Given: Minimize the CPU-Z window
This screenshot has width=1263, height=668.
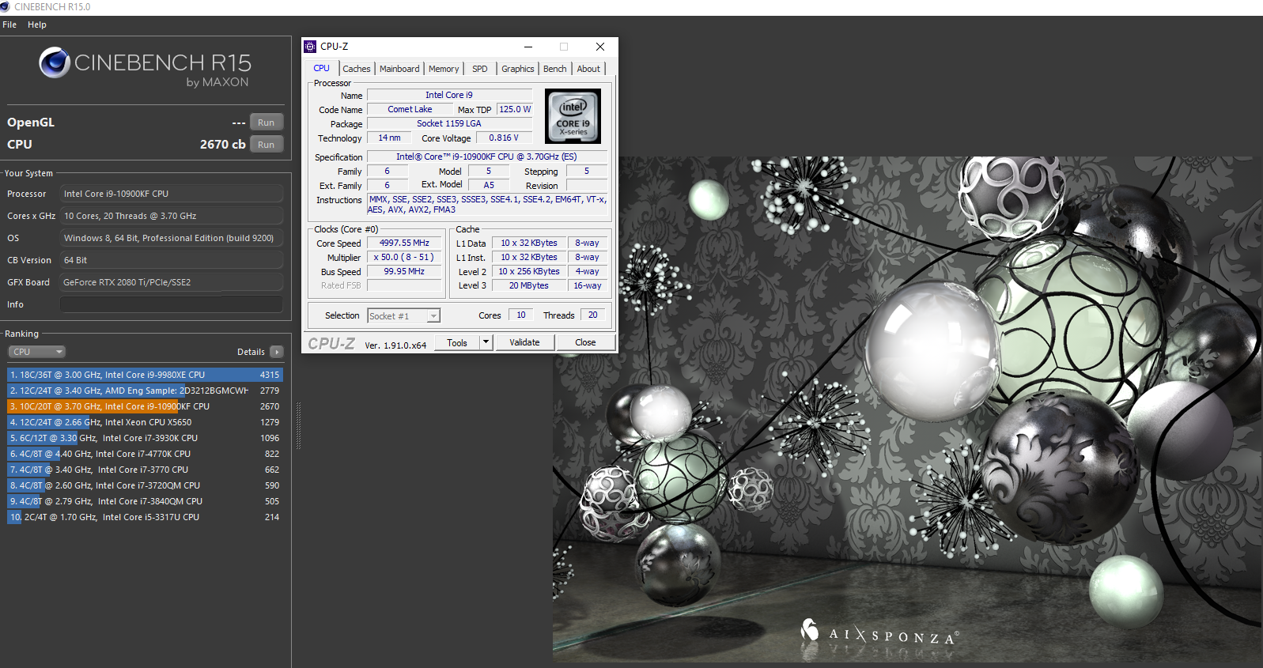Looking at the screenshot, I should point(528,47).
